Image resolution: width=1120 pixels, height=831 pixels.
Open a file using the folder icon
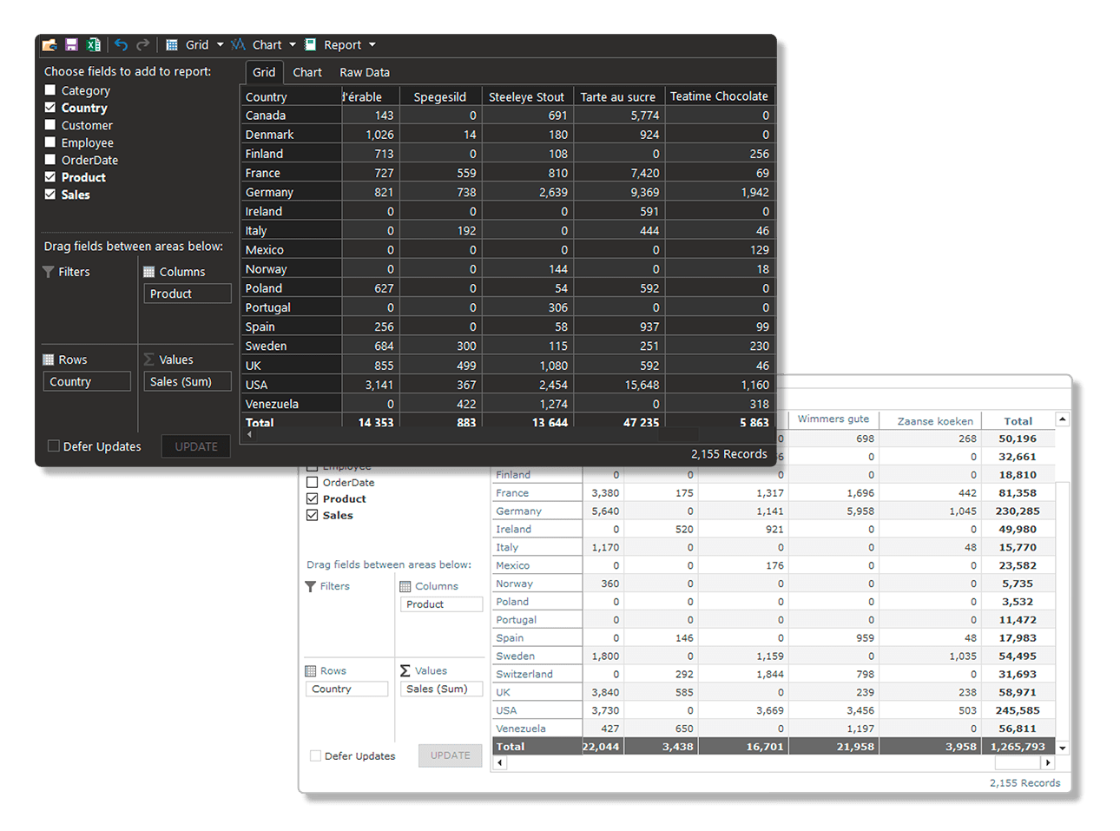tap(50, 44)
